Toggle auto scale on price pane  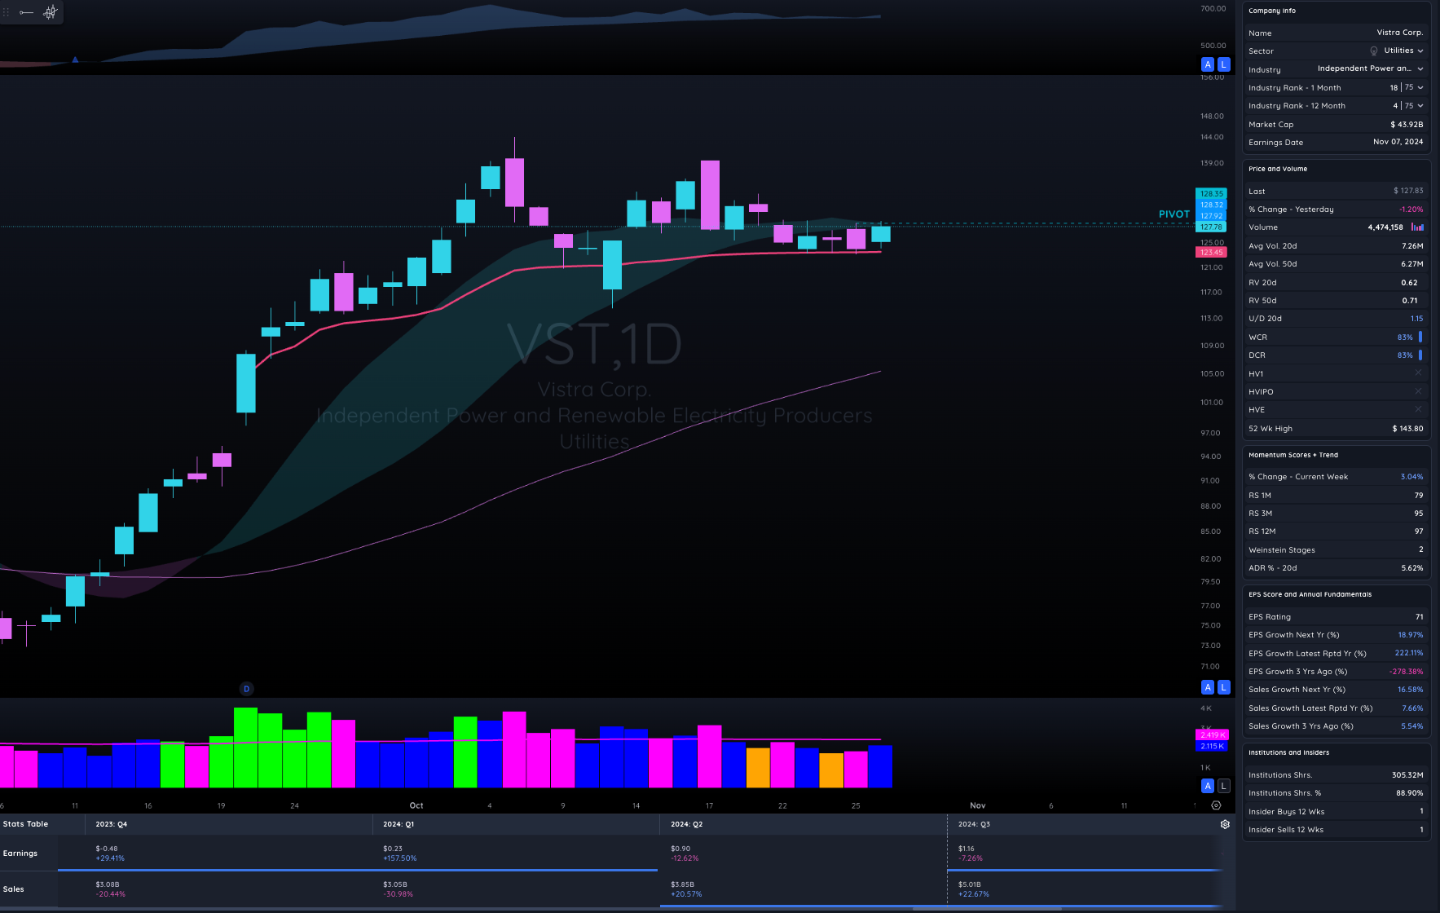[1208, 687]
